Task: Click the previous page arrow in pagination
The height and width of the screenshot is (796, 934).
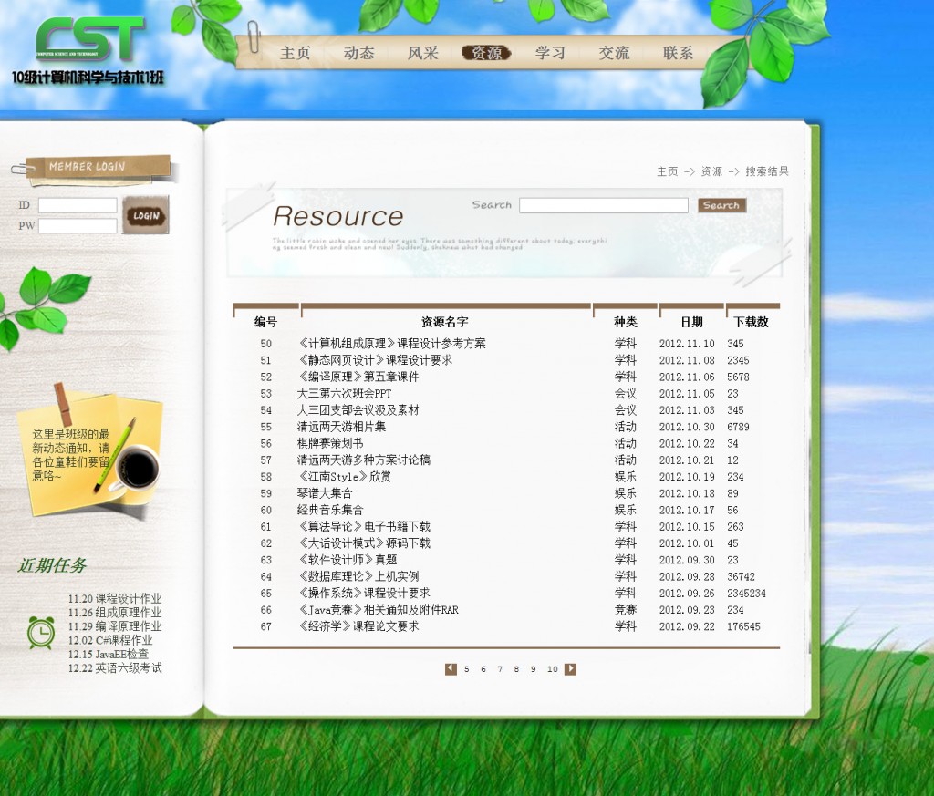Action: click(x=451, y=668)
